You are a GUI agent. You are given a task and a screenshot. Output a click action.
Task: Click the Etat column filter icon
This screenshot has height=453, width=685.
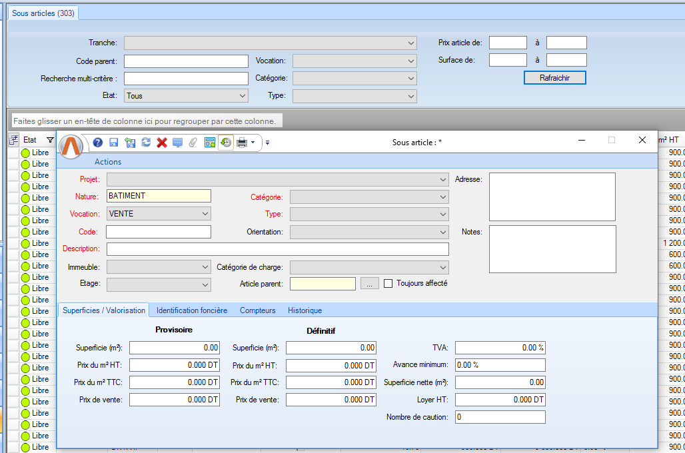click(50, 141)
